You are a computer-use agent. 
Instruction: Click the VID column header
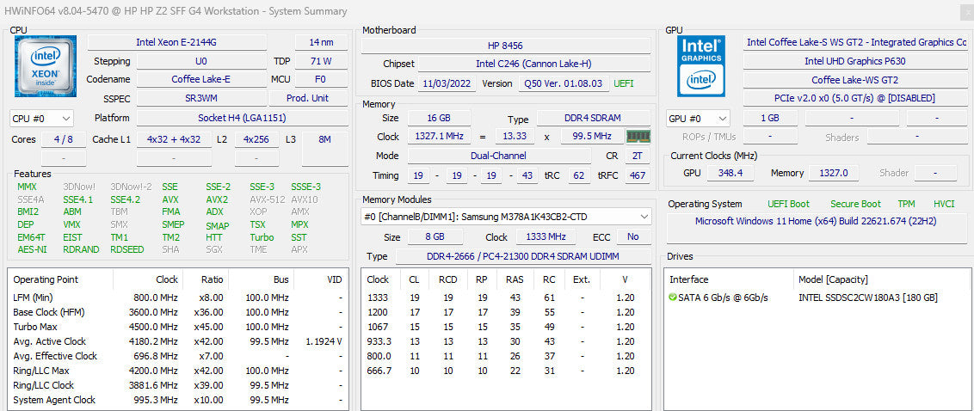point(319,279)
